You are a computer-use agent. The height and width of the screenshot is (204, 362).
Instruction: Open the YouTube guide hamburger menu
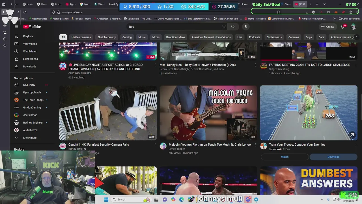[x=16, y=27]
